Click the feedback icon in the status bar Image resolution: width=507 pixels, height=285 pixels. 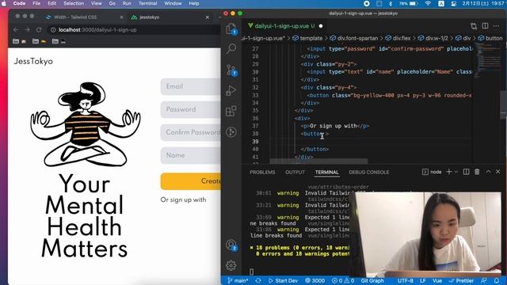coord(484,280)
